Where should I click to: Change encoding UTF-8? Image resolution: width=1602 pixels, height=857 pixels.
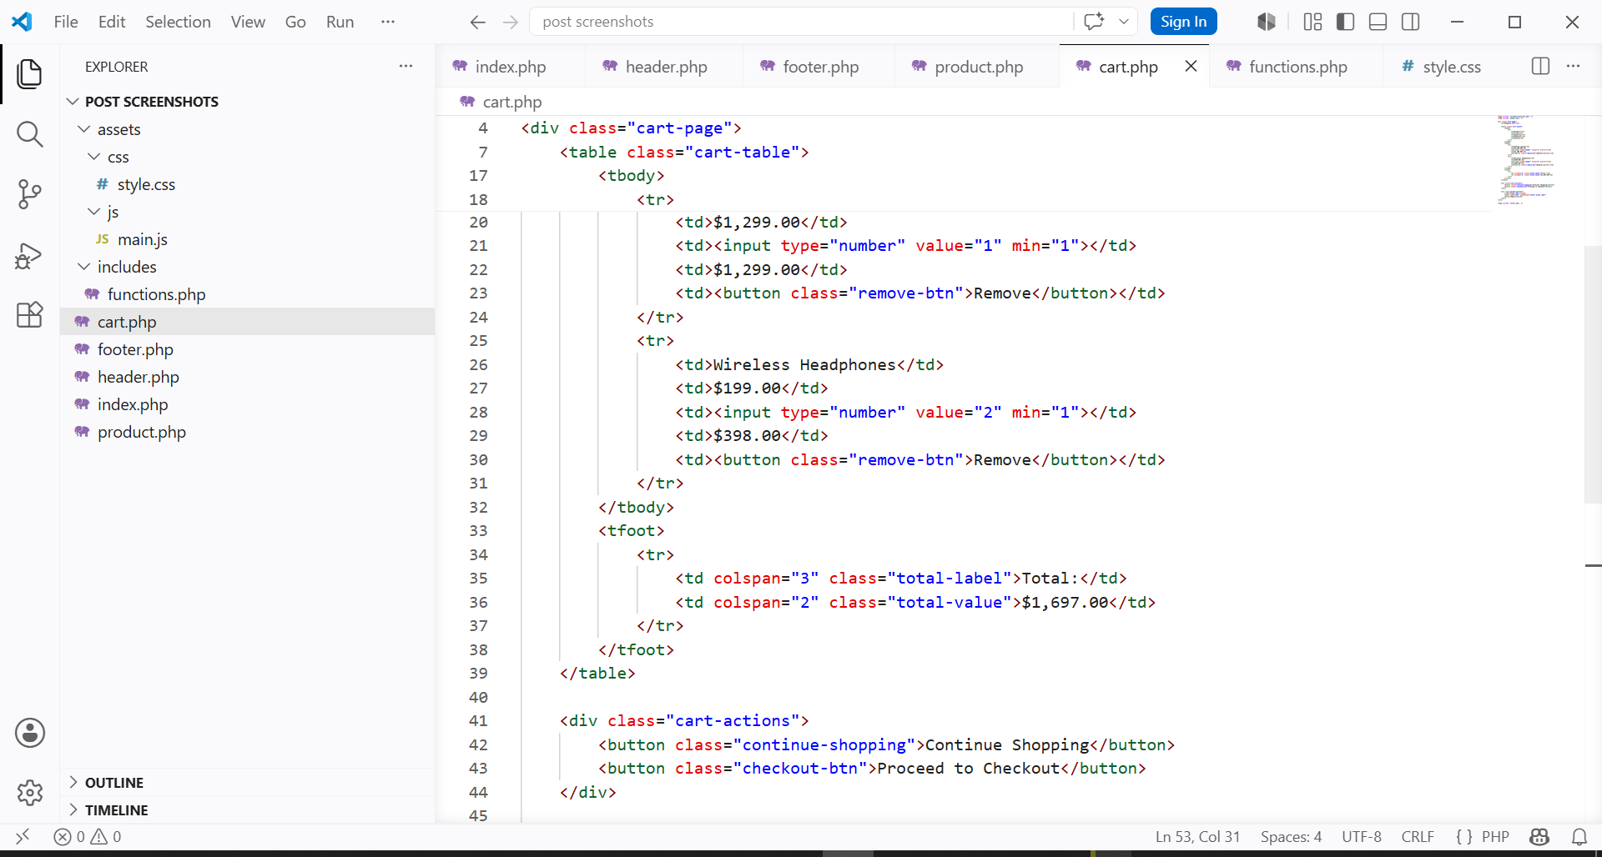[x=1362, y=836]
